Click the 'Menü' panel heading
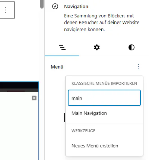Viewport: 149px width, 160px height. tap(57, 67)
